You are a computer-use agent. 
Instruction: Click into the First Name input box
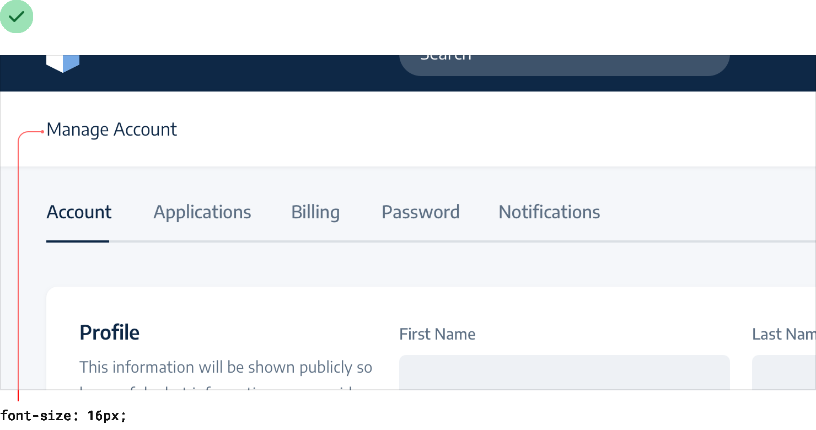pyautogui.click(x=564, y=372)
